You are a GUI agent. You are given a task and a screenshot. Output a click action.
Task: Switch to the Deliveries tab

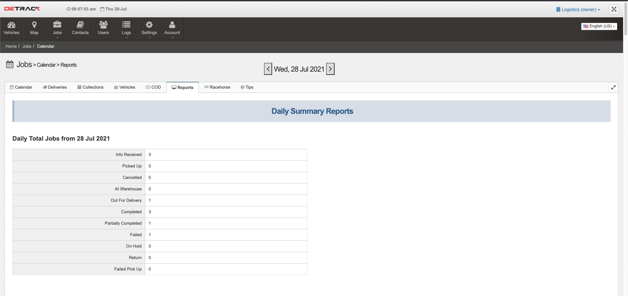click(x=55, y=87)
